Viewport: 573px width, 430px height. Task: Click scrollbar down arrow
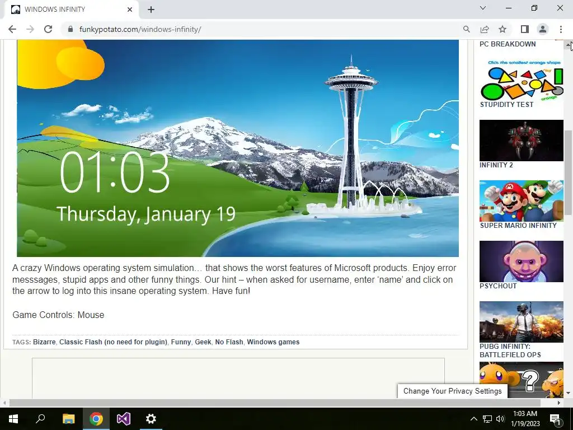(x=569, y=393)
